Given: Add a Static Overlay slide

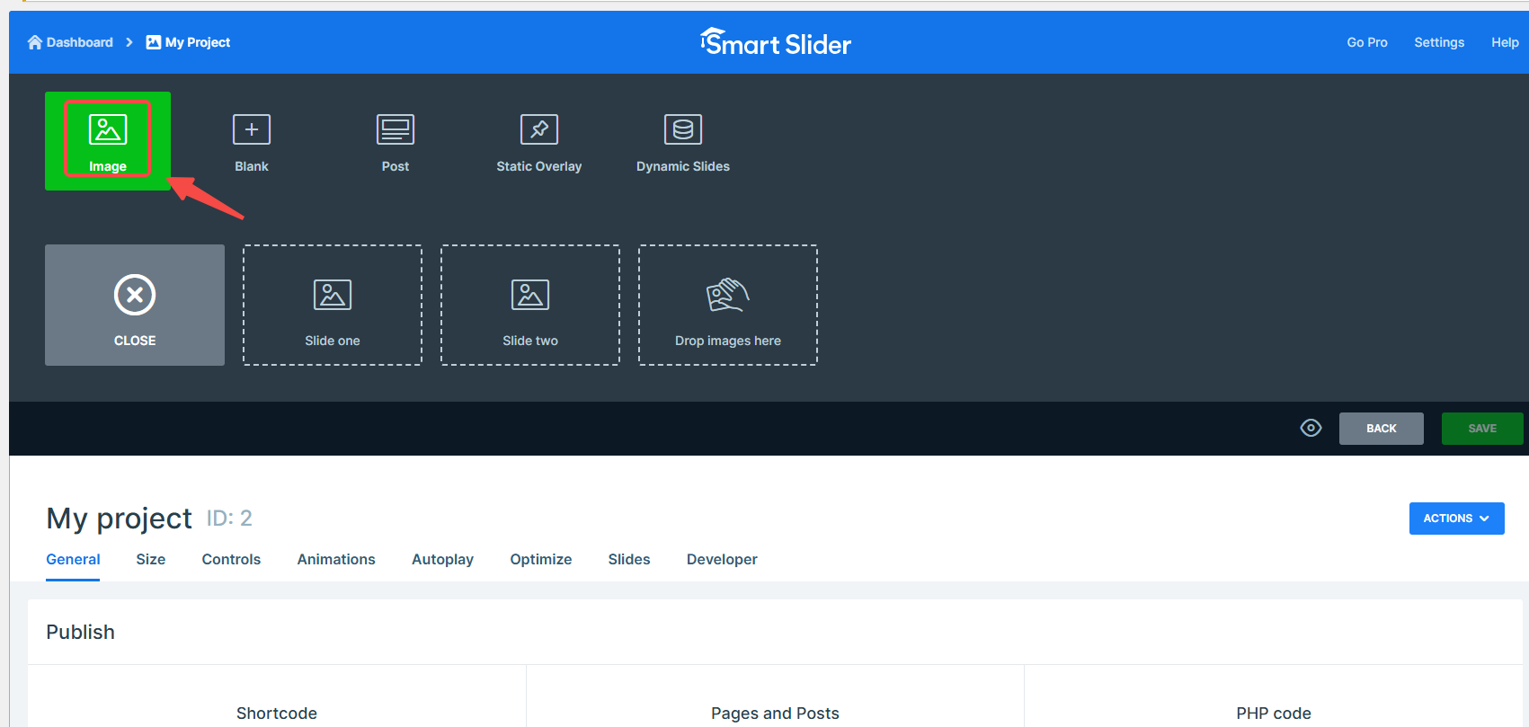Looking at the screenshot, I should pyautogui.click(x=539, y=141).
